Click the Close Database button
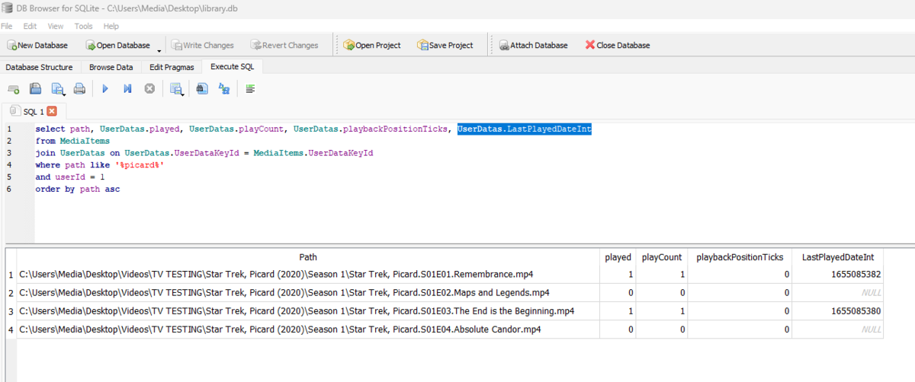This screenshot has height=382, width=915. click(x=618, y=45)
